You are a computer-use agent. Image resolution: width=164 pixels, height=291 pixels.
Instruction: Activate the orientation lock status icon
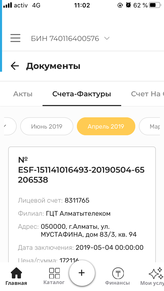tap(120, 5)
